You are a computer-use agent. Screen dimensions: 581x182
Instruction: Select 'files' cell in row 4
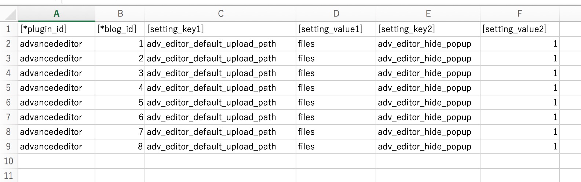[x=336, y=73]
